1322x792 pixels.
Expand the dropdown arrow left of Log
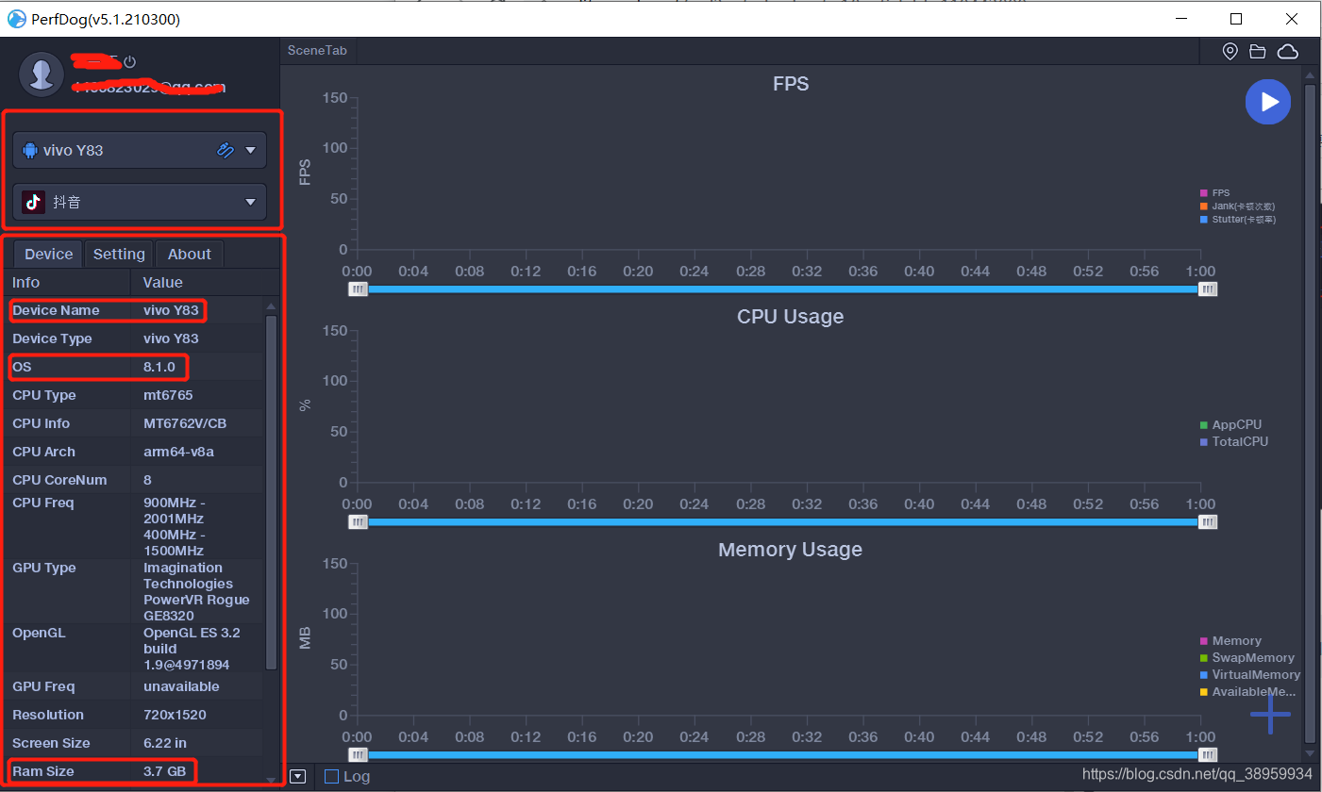pos(298,776)
